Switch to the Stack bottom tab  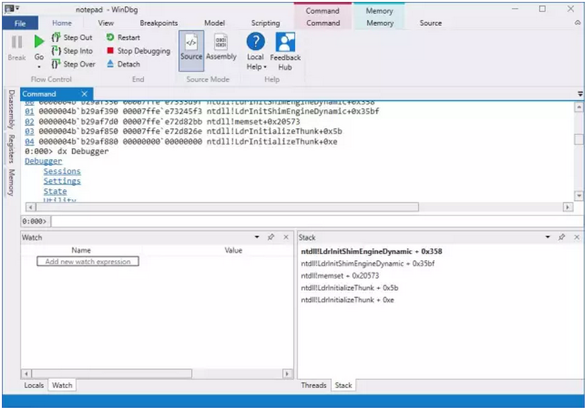[343, 385]
